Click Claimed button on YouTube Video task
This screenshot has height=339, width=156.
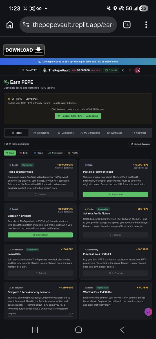point(40,194)
